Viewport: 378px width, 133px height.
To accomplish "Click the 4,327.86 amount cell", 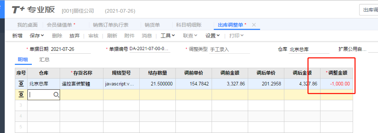I will [x=302, y=84].
